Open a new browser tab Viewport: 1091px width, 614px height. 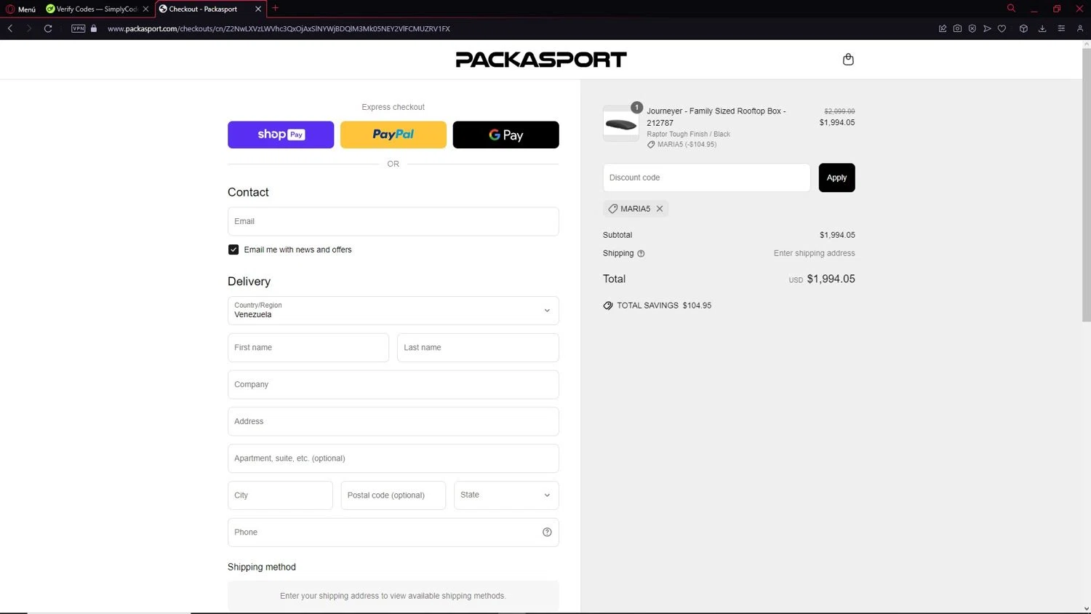275,9
